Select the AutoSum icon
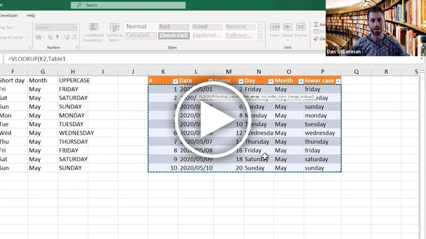 316,24
